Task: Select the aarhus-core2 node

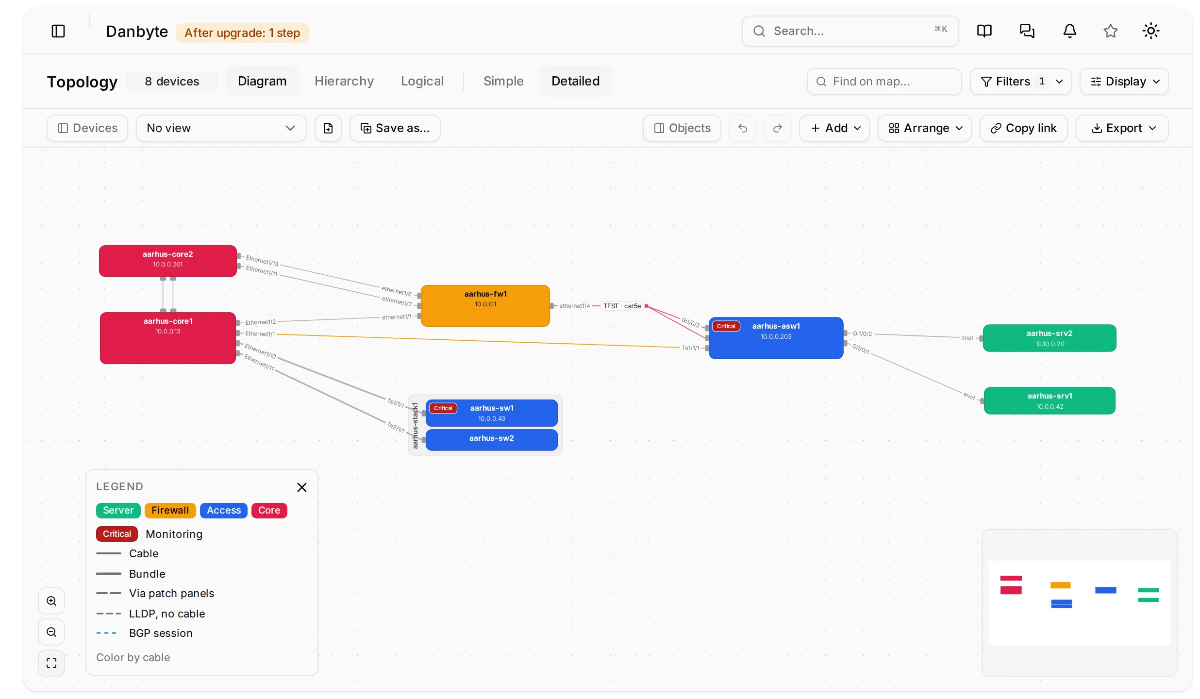Action: pos(168,261)
